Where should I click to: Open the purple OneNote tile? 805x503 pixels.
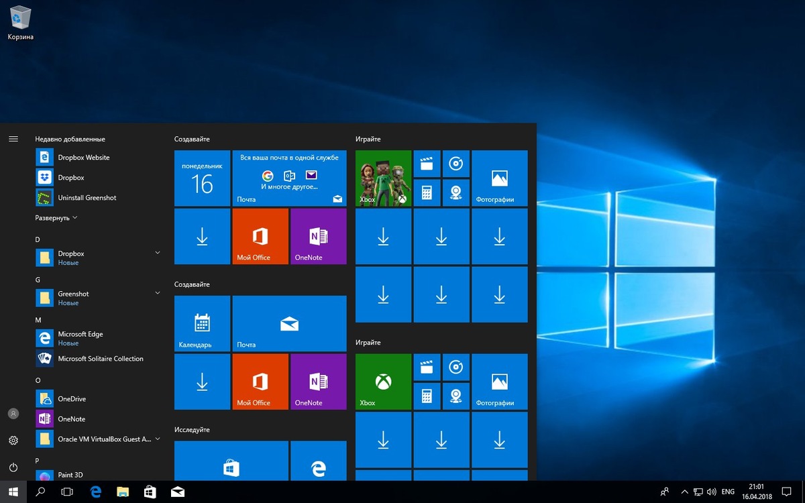coord(318,236)
